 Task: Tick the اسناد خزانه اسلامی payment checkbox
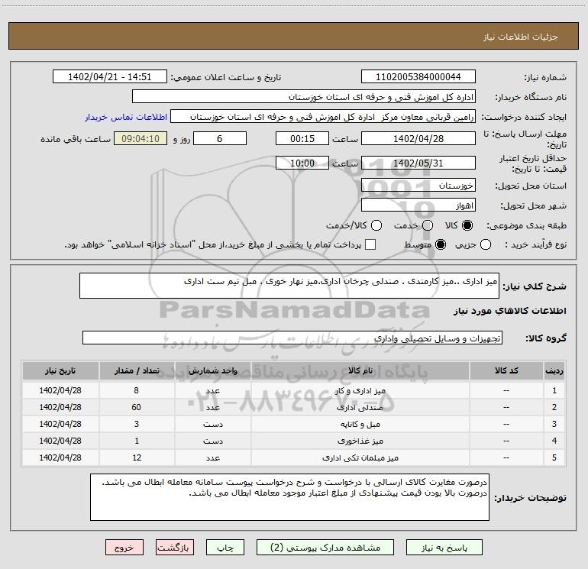370,244
